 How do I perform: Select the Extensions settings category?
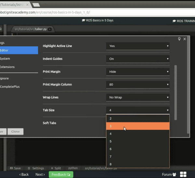tap(19, 67)
